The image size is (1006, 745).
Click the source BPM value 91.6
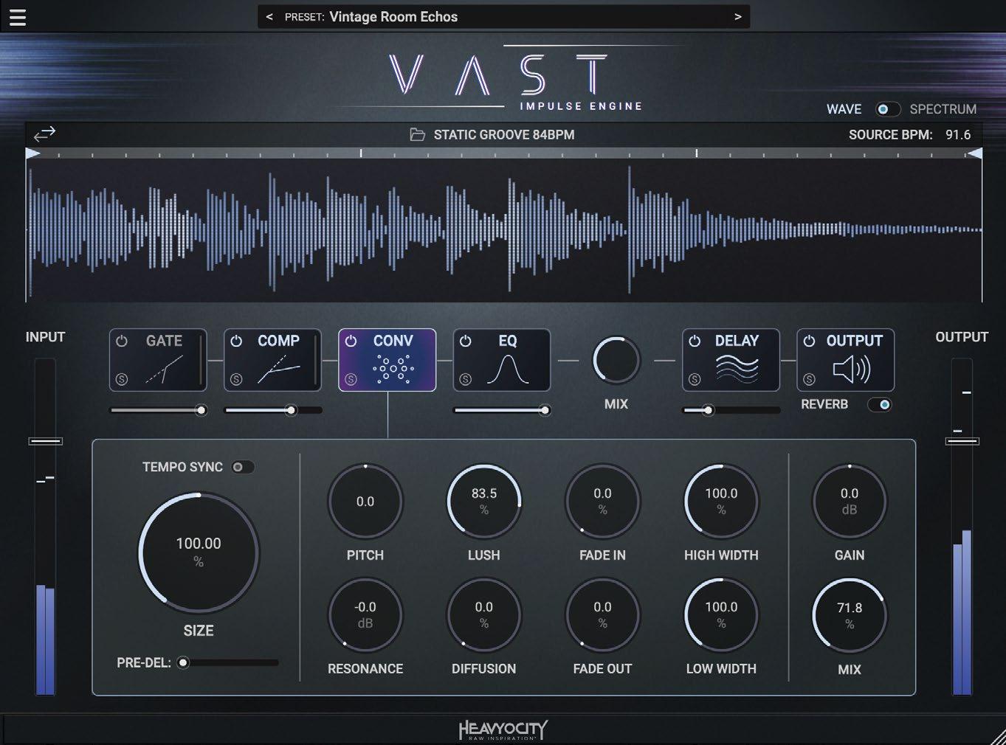[958, 135]
